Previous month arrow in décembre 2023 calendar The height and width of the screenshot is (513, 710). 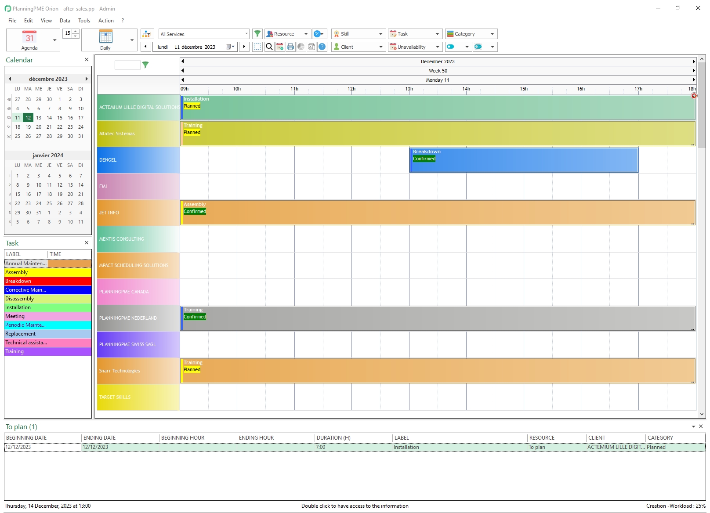click(10, 79)
